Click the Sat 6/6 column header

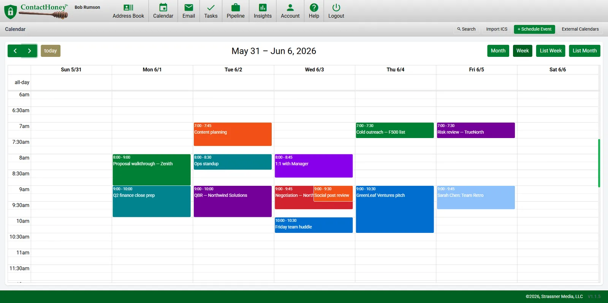(557, 70)
